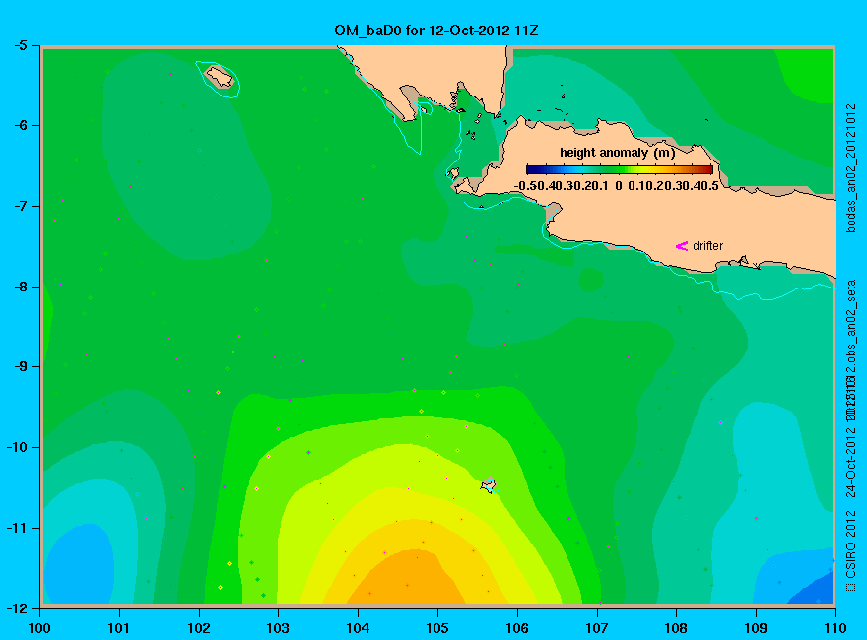
Task: Click the 'height anomaly (m)' colorbar label
Action: click(618, 153)
